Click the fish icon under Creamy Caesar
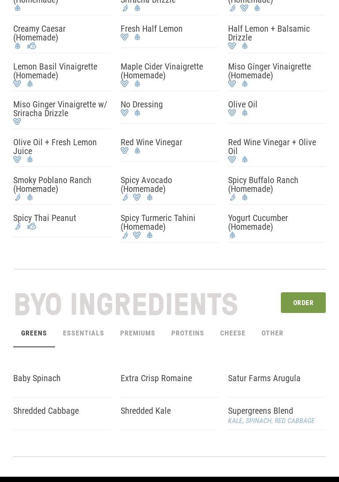This screenshot has width=339, height=482. tap(32, 46)
